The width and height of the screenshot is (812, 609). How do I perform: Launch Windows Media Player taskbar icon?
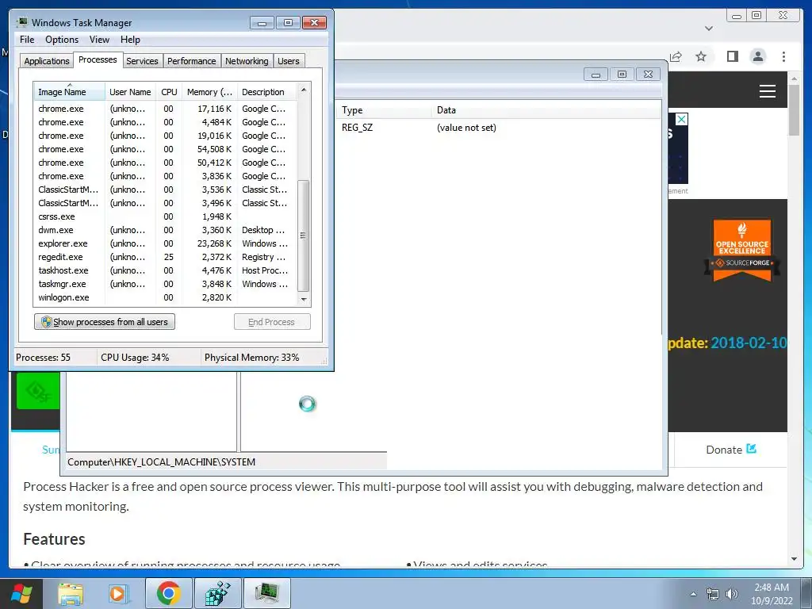[119, 593]
